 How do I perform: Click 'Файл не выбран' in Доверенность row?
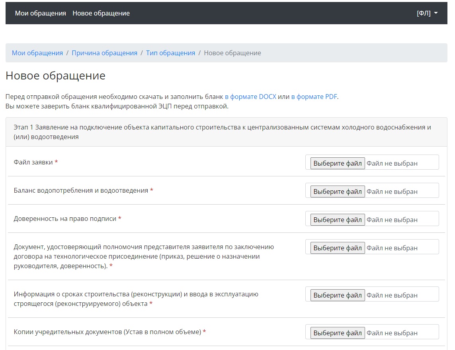click(392, 220)
